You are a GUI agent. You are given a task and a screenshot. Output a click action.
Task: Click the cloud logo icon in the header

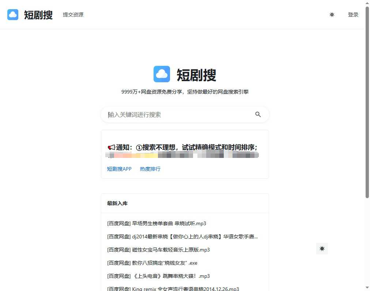click(x=12, y=15)
